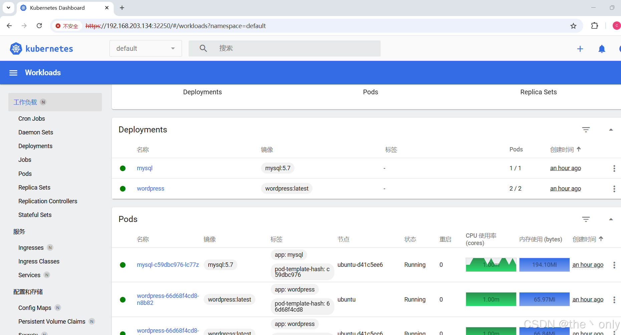The height and width of the screenshot is (335, 621).
Task: Open the tab search chevron
Action: [x=8, y=7]
